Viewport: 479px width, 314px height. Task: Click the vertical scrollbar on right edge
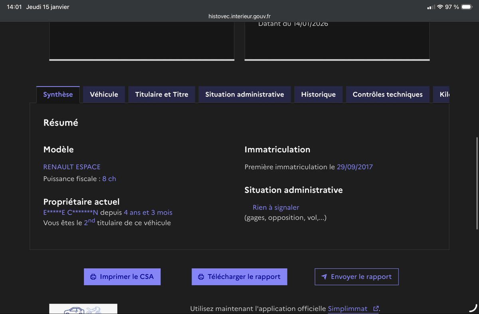click(x=477, y=183)
